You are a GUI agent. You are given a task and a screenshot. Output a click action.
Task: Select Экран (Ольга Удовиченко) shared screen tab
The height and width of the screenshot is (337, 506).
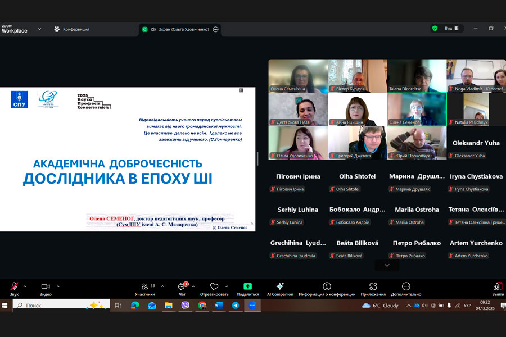[x=180, y=29]
